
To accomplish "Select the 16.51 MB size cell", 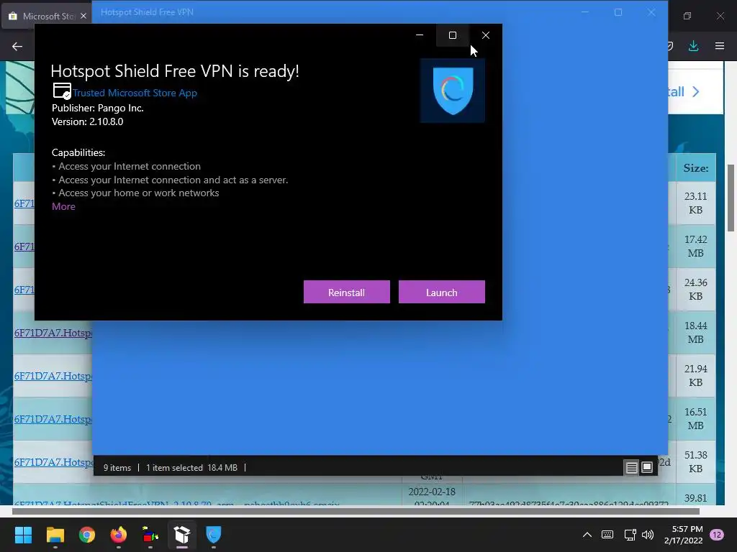I will tap(696, 419).
